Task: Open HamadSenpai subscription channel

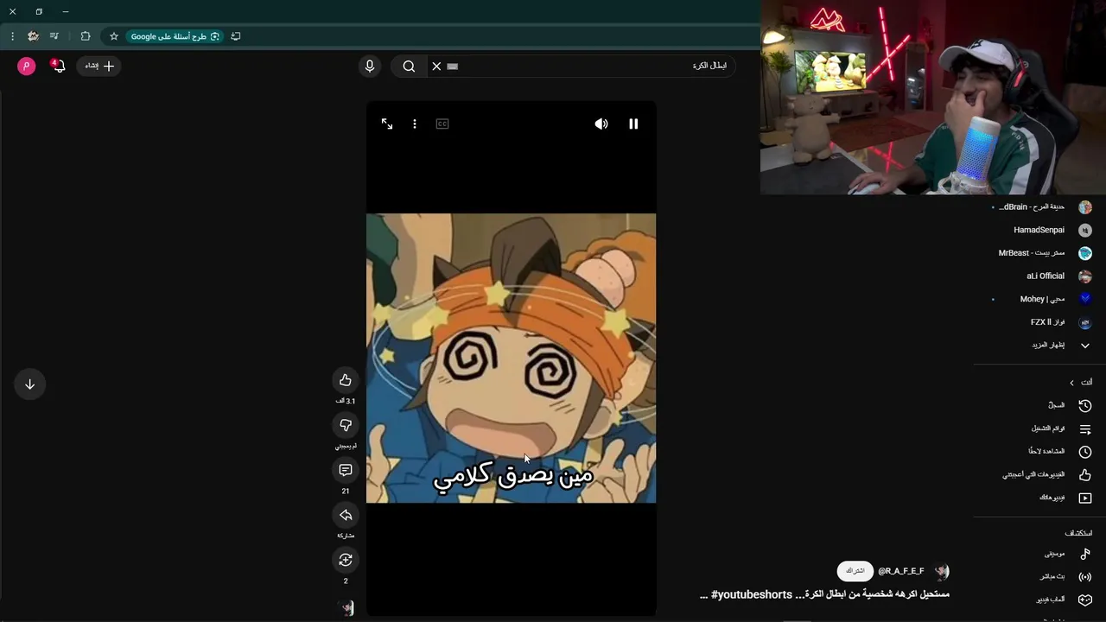Action: click(x=1041, y=230)
